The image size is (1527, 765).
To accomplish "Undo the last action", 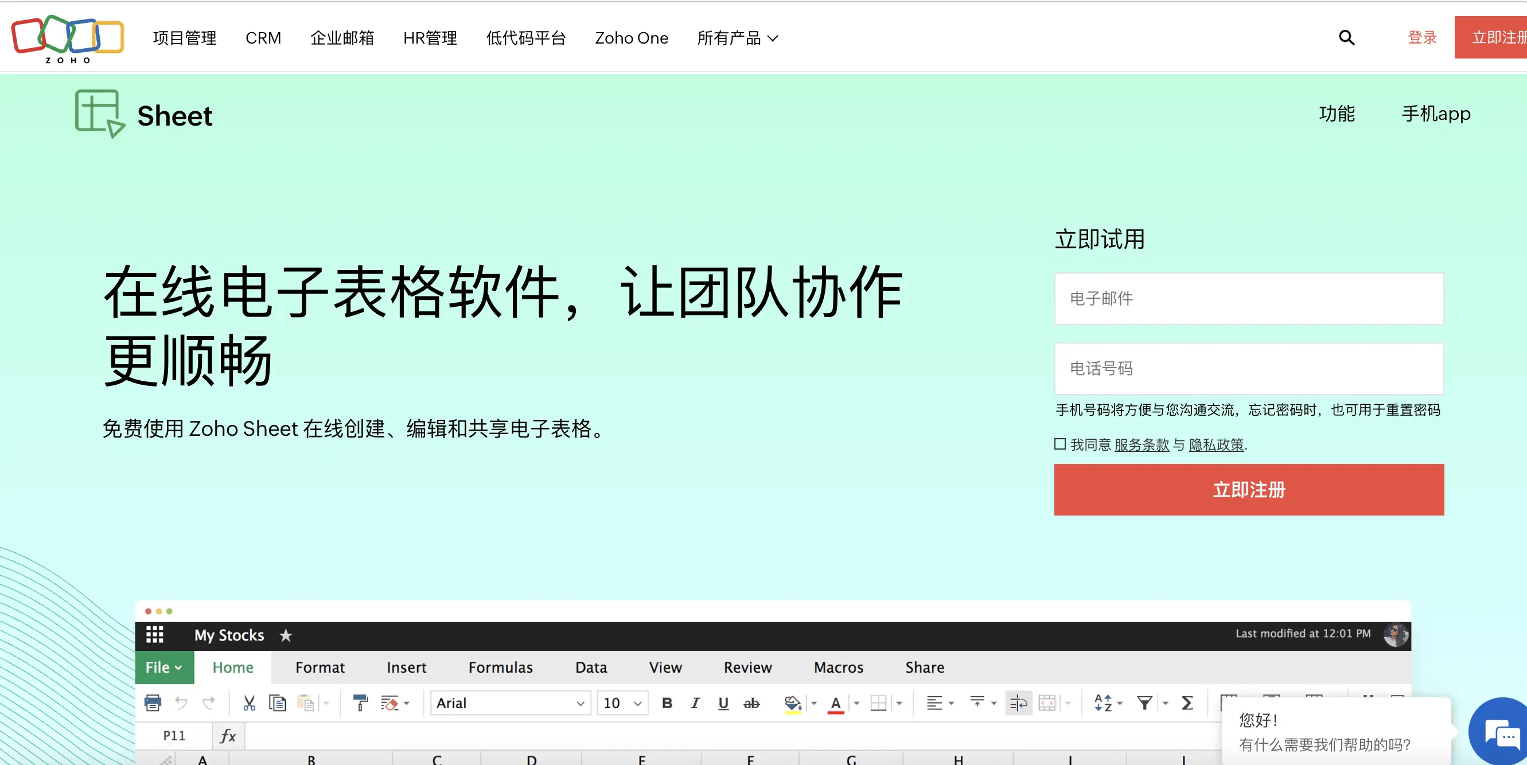I will point(182,703).
